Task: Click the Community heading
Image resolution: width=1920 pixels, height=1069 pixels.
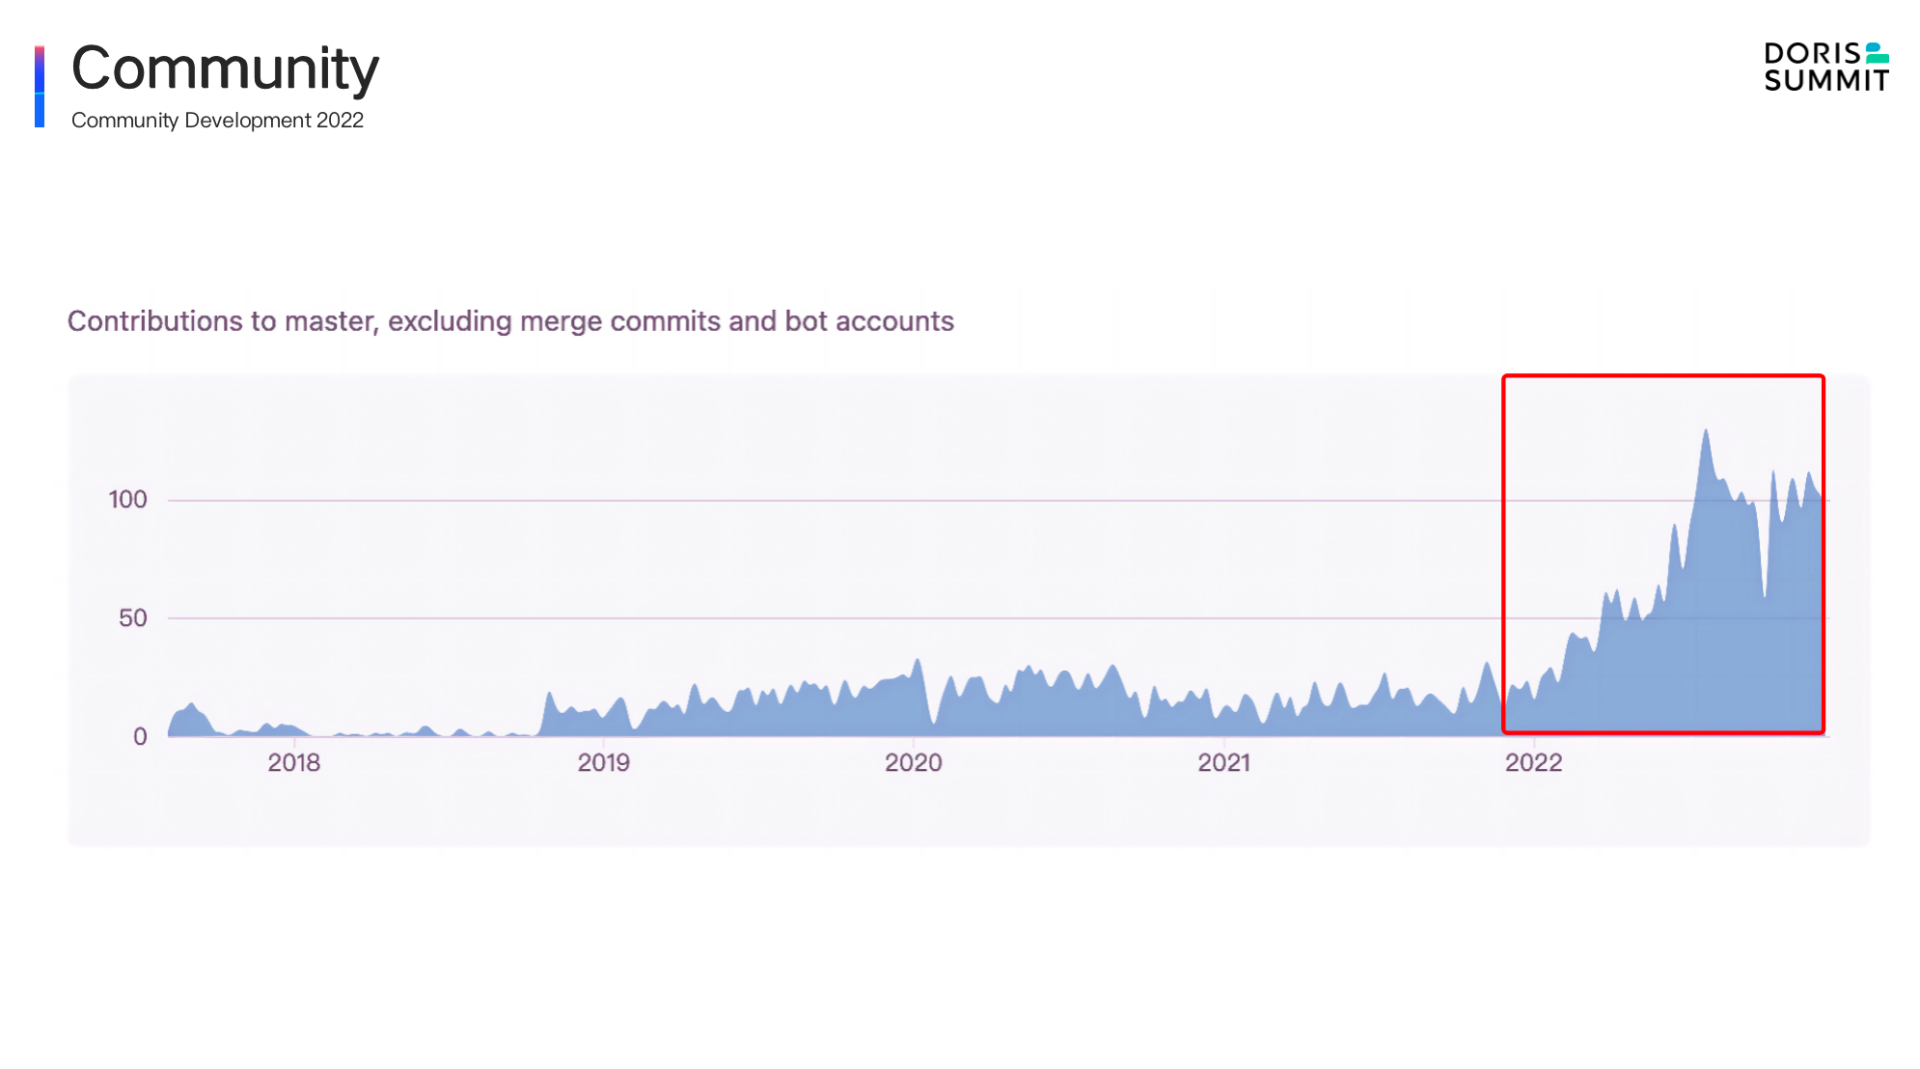Action: [225, 69]
